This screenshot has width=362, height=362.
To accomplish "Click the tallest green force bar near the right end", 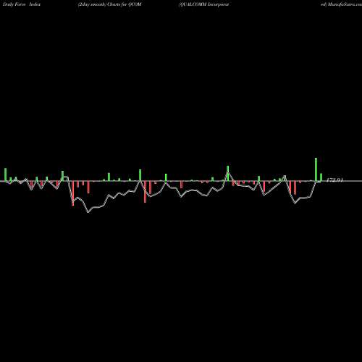I will [316, 169].
